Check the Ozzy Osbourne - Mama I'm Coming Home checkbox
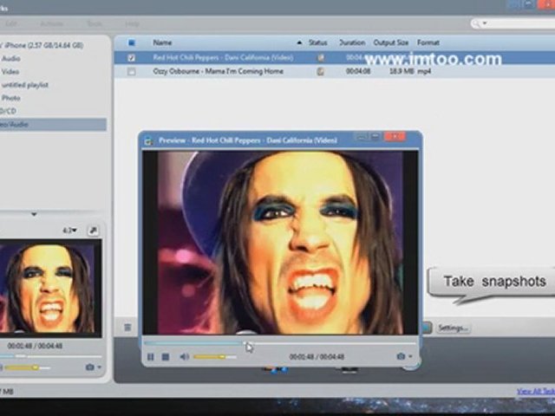Viewport: 555px width, 416px height. tap(132, 71)
